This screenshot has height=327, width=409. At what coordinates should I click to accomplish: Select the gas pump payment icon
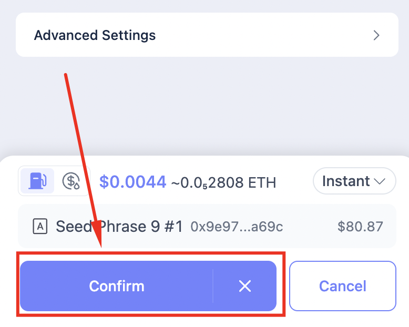click(x=37, y=181)
